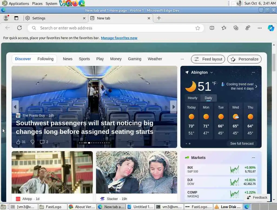Viewport: 277px width, 210px height.
Task: Open the INX S&P 500 market row
Action: coord(221,170)
